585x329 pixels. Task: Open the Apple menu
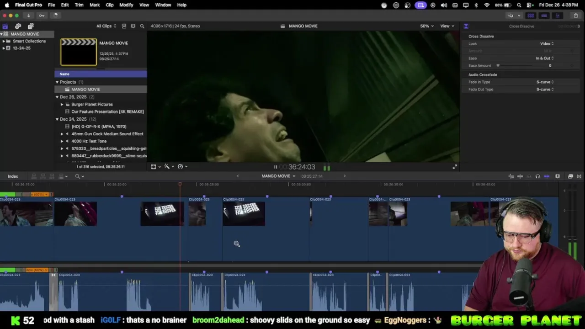pos(7,5)
